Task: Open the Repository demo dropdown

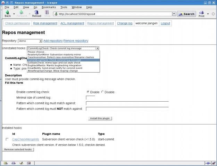Action: [x=30, y=41]
